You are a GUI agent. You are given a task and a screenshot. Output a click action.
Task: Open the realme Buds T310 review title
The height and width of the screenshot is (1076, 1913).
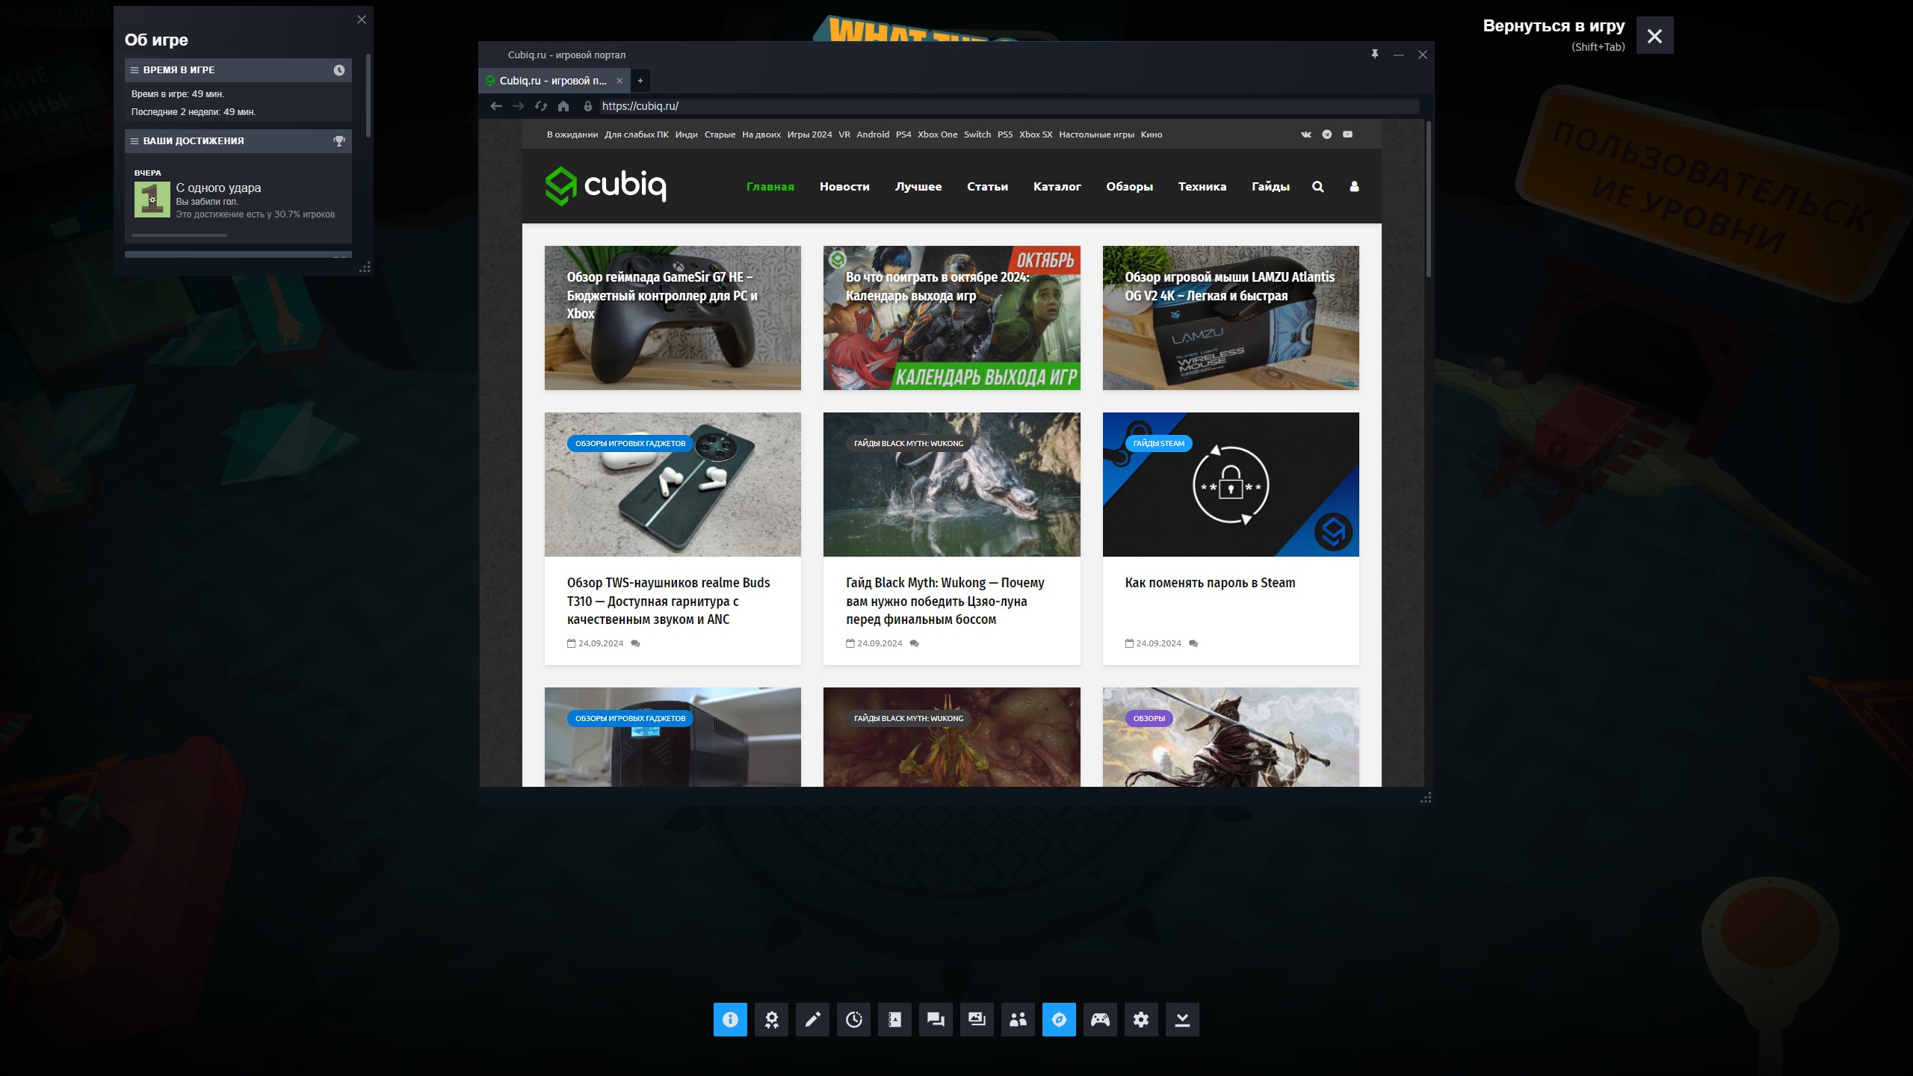click(668, 601)
